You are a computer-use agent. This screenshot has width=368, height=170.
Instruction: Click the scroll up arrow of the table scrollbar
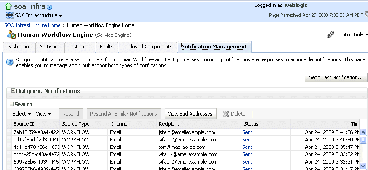tap(363, 133)
